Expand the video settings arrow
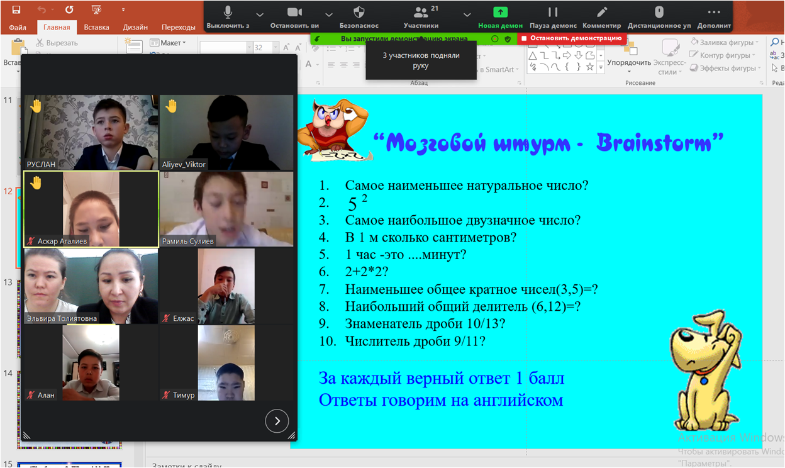 click(328, 14)
